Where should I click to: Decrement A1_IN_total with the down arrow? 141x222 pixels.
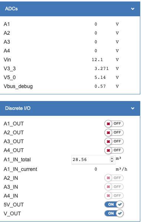pos(112,161)
